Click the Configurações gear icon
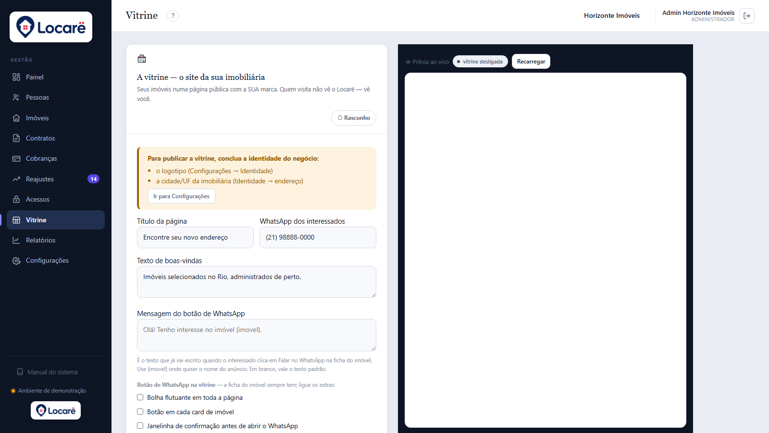The image size is (769, 433). [x=16, y=260]
